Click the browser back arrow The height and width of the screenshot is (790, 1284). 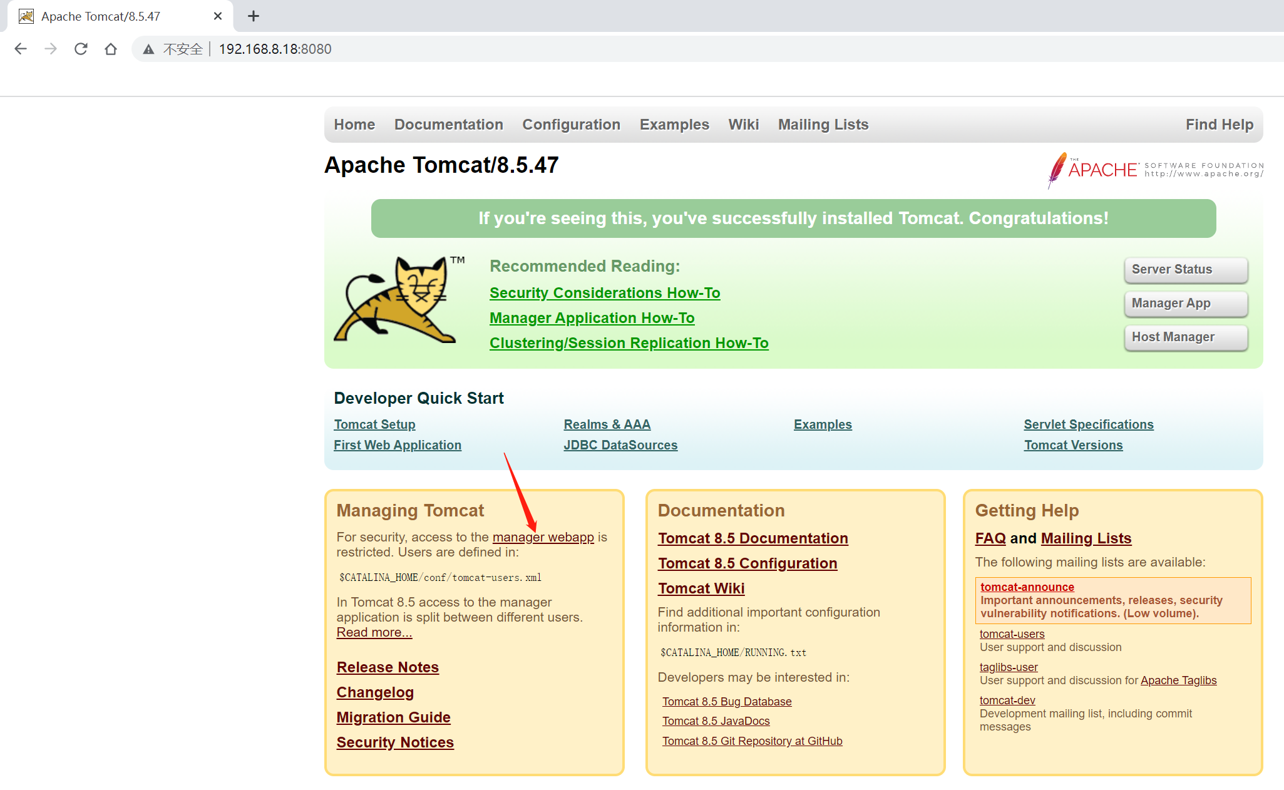pyautogui.click(x=21, y=49)
